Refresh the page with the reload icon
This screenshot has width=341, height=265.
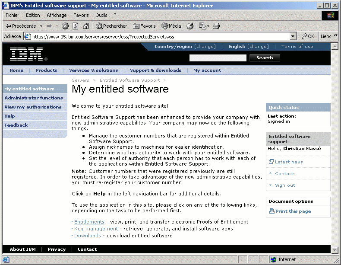click(x=76, y=26)
